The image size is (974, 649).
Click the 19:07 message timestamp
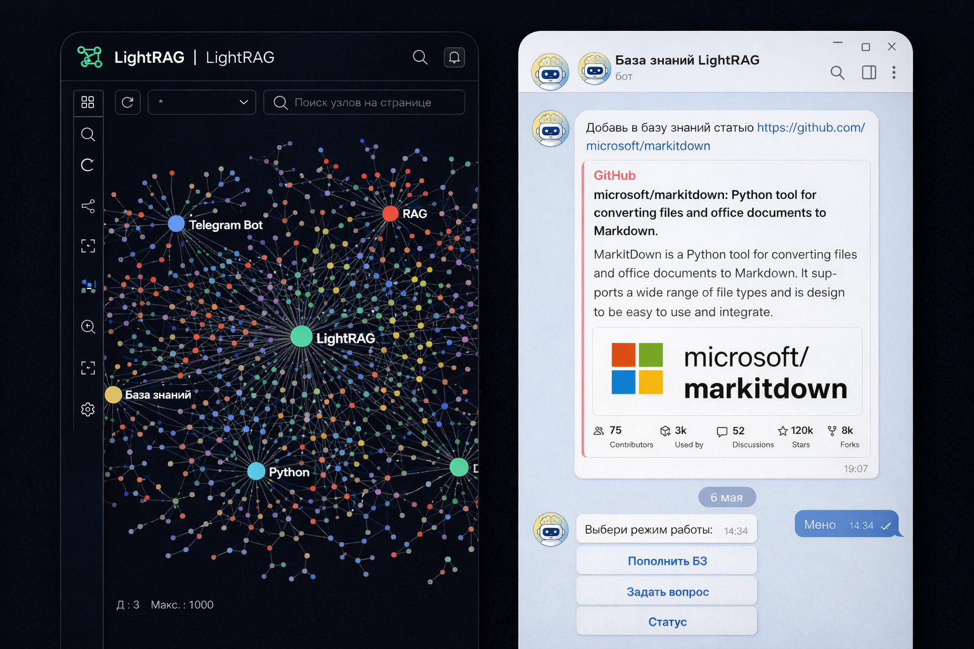[x=855, y=469]
